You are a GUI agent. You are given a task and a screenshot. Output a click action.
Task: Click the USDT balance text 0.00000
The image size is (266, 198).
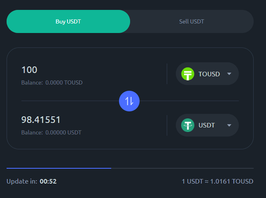[x=63, y=133]
